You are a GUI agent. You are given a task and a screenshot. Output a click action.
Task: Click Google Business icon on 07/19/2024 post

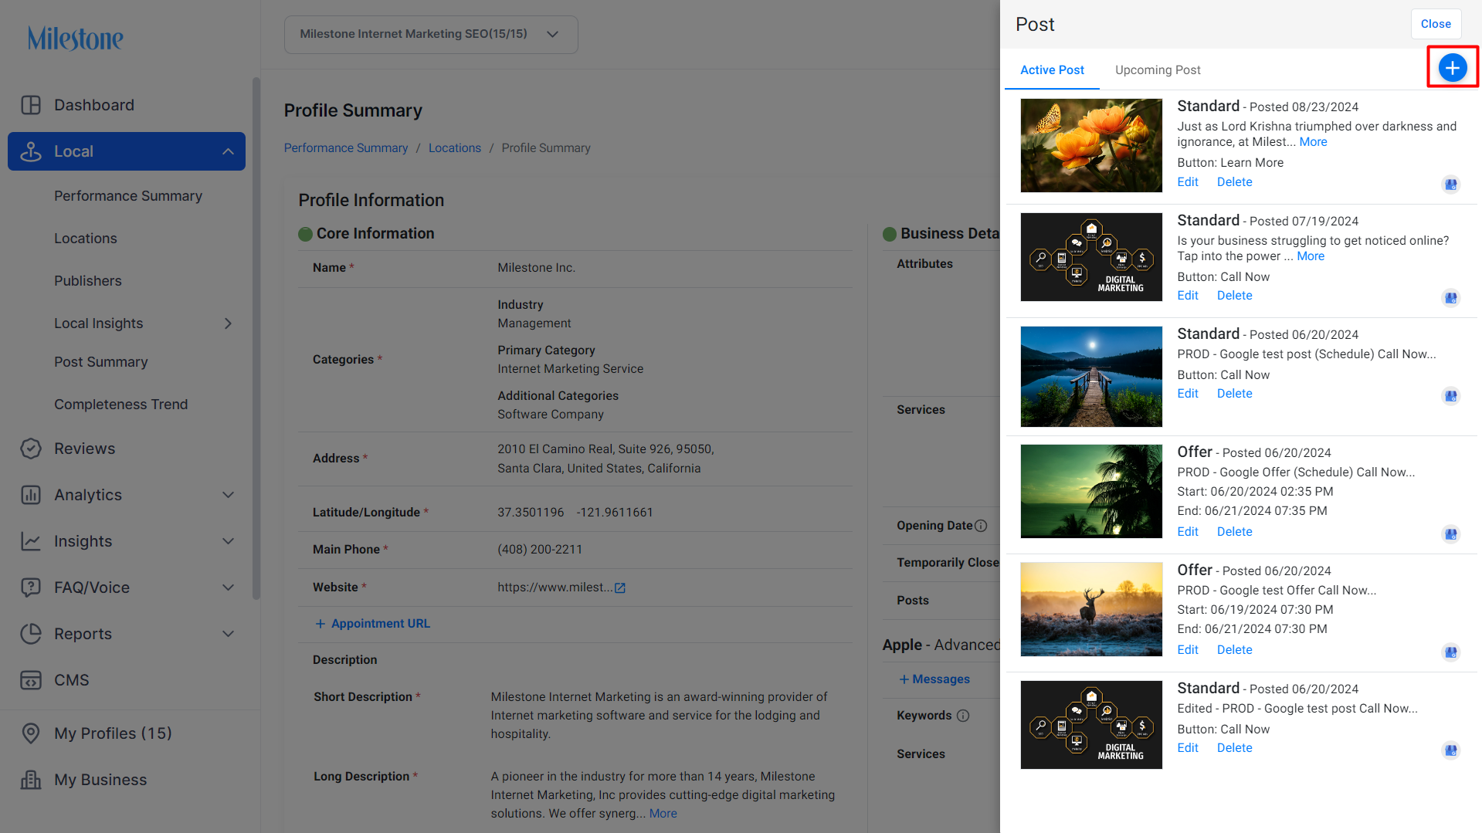click(x=1451, y=298)
